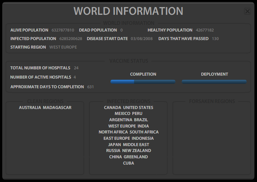The height and width of the screenshot is (182, 257).
Task: Click the Healthy Population value 42677182
Action: [205, 30]
